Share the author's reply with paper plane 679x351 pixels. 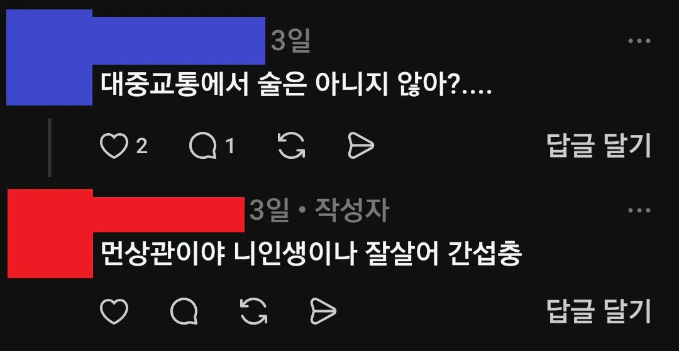[324, 311]
